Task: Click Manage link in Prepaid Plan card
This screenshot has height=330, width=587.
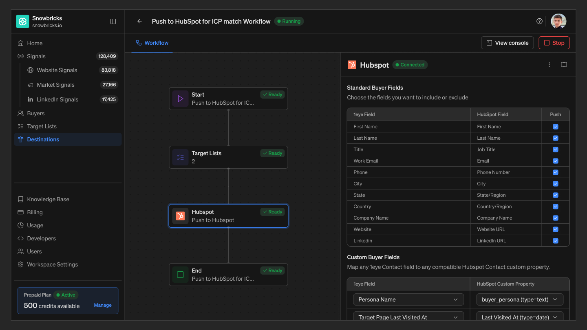Action: pos(103,305)
